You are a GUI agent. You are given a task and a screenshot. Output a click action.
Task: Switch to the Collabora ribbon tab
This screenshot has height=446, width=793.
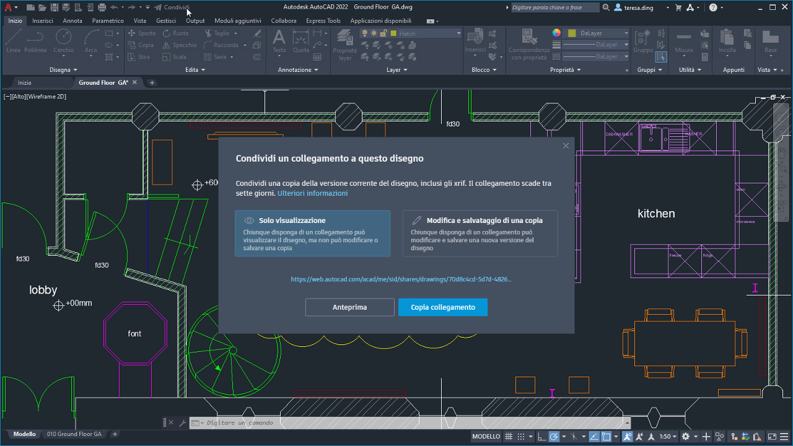284,20
